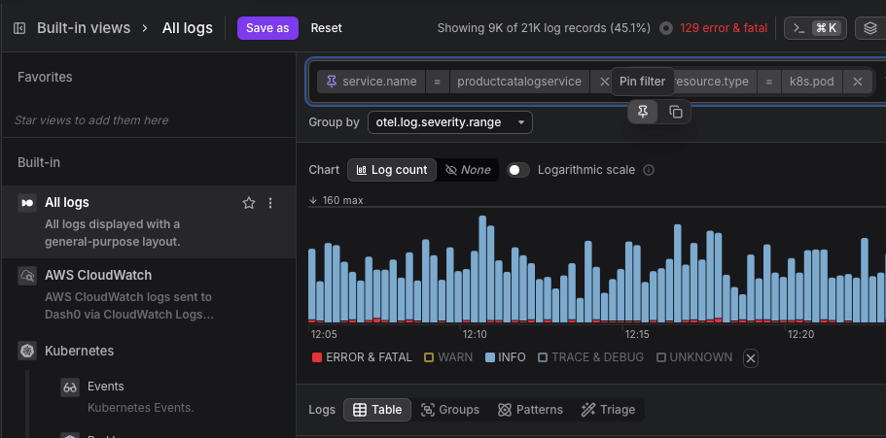Click the 129 error & fatal indicator
Screen dimensions: 886x438
(x=724, y=28)
